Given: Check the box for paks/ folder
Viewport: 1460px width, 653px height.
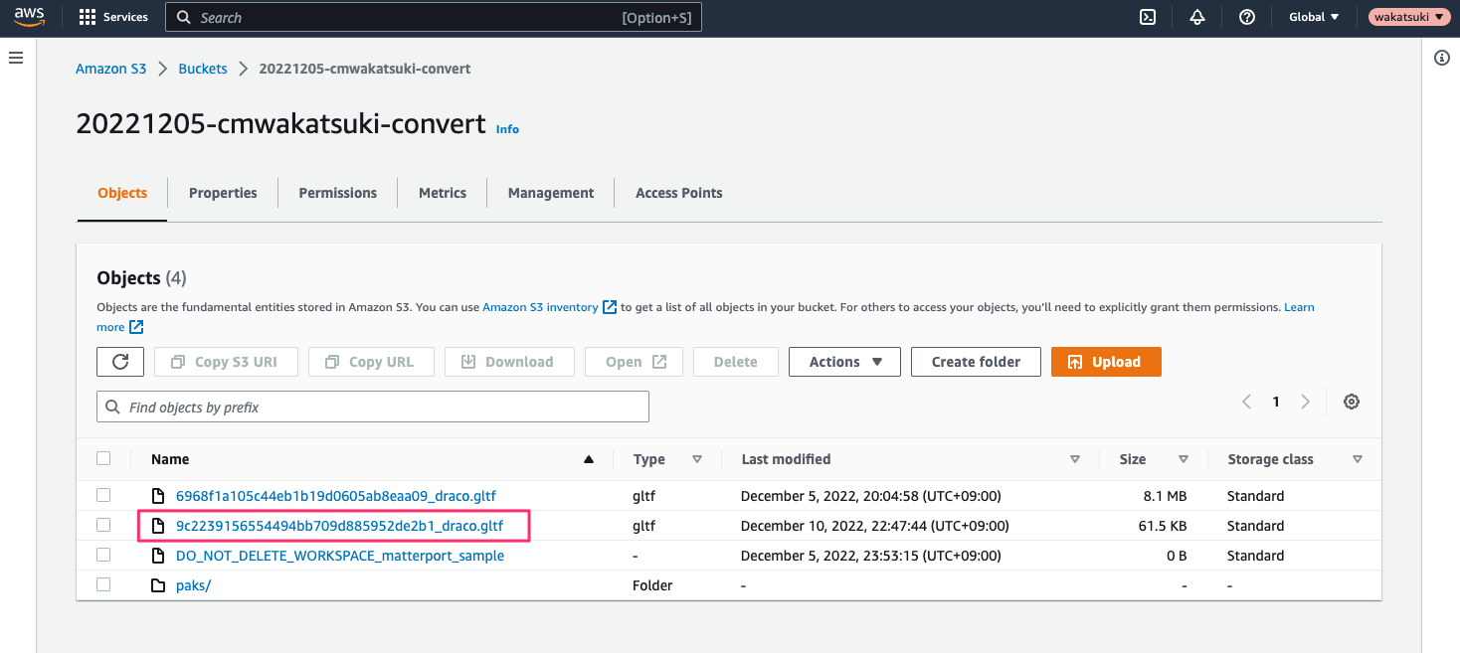Looking at the screenshot, I should (x=103, y=584).
